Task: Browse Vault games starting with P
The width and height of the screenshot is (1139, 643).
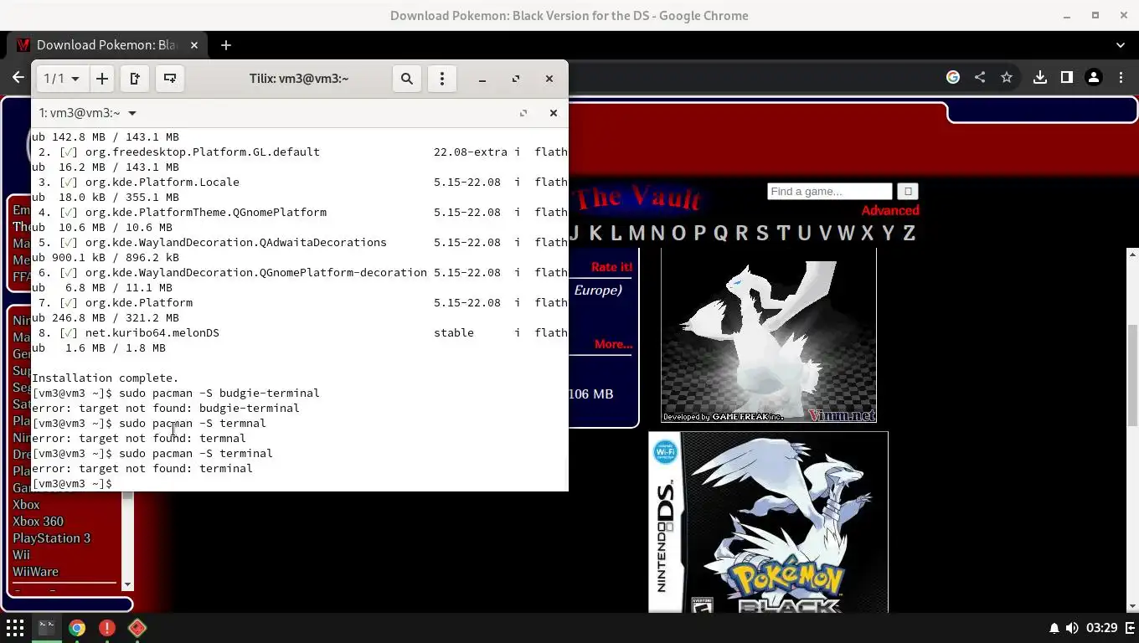Action: coord(700,233)
